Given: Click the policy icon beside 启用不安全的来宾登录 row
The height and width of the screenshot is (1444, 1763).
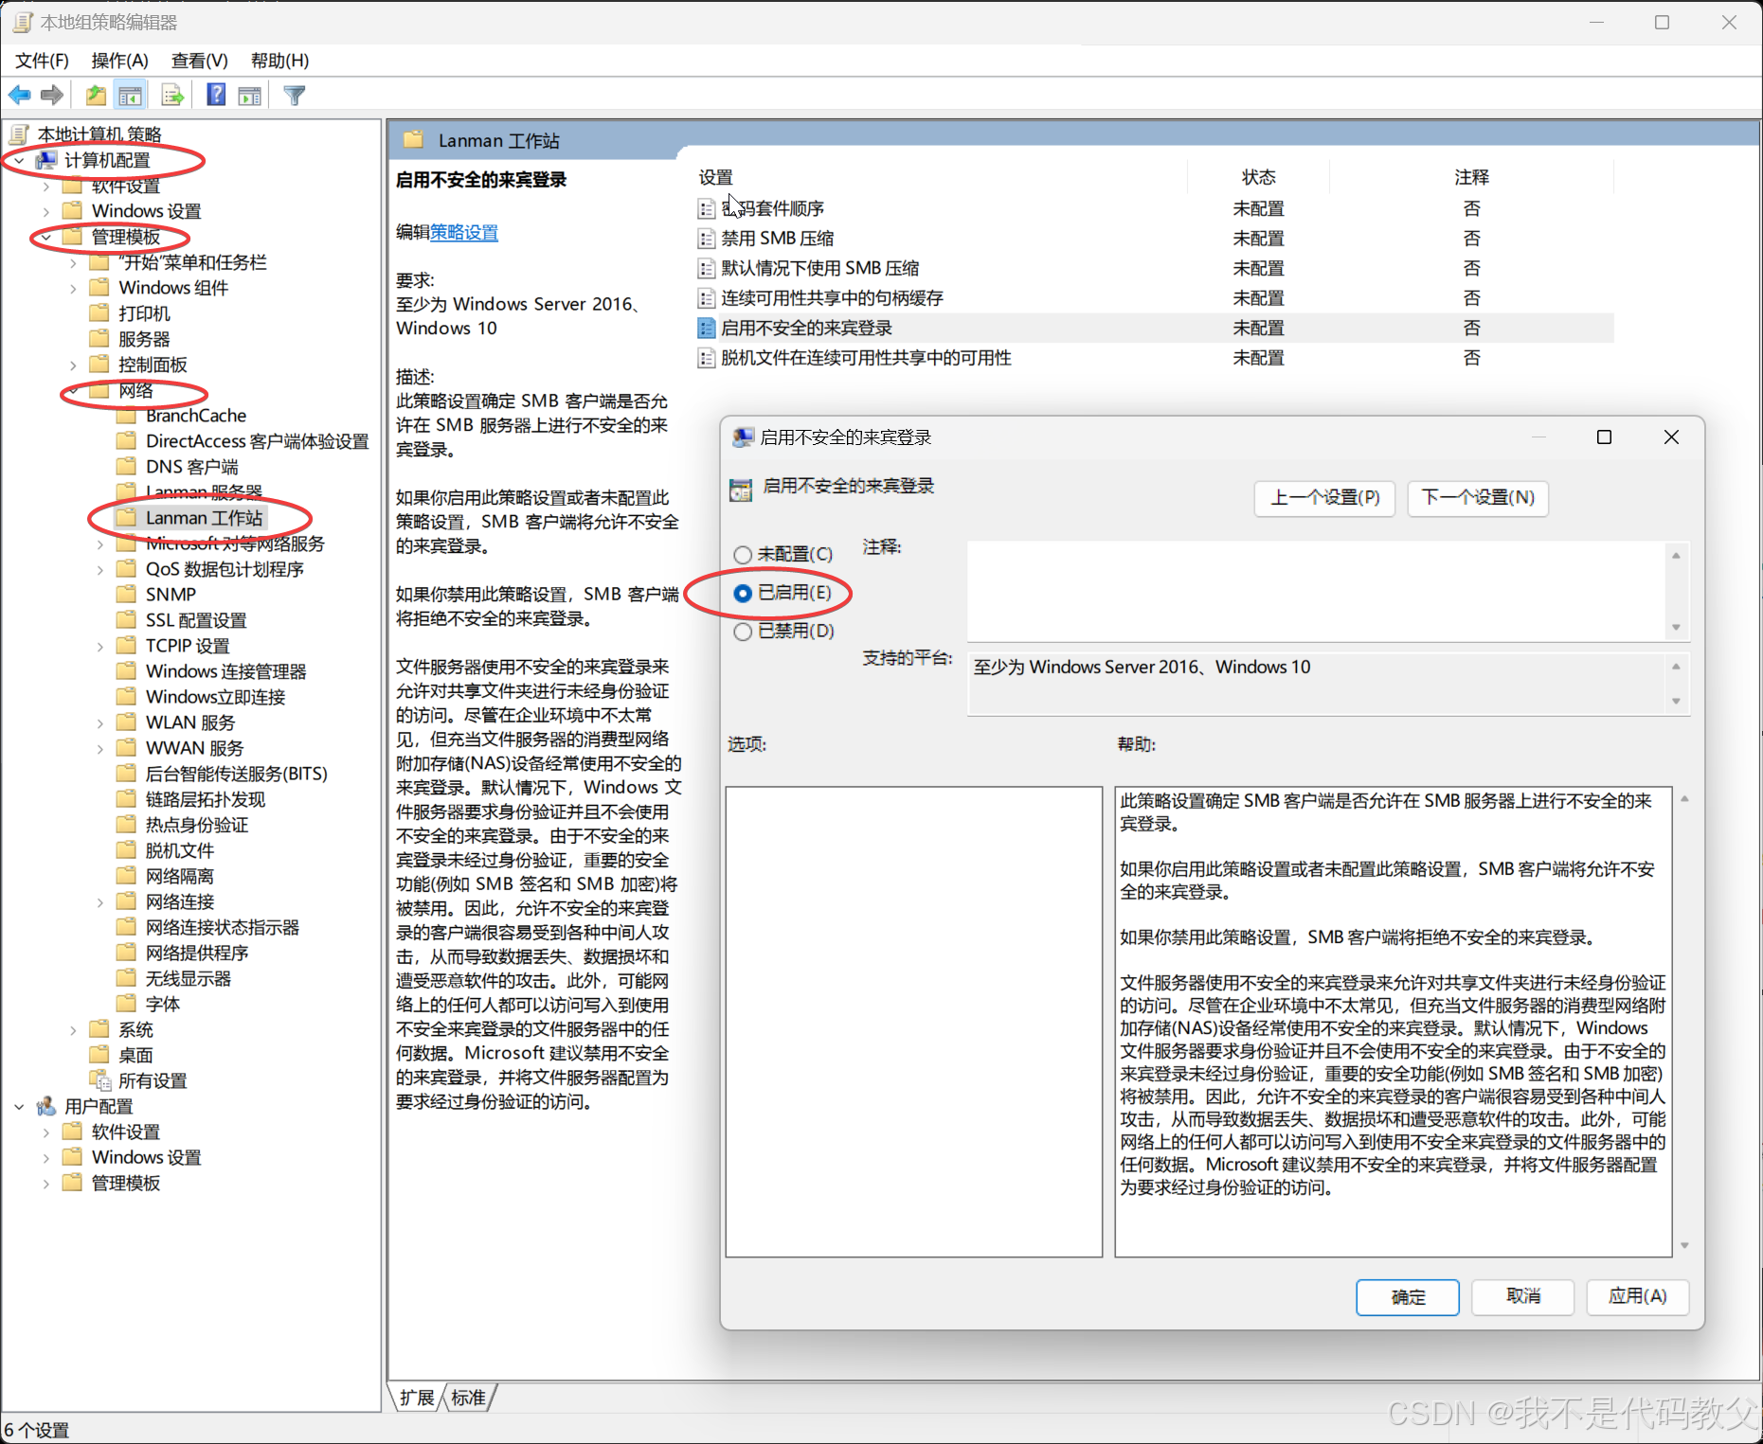Looking at the screenshot, I should (707, 329).
